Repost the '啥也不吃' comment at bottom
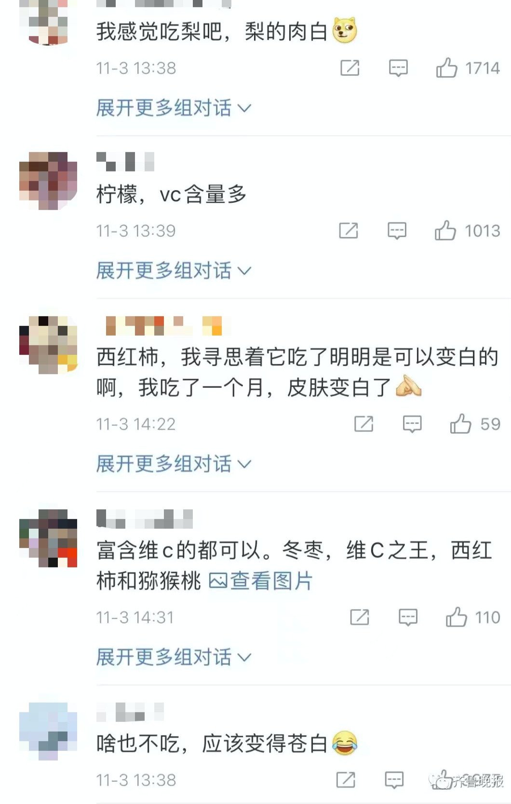Screen dimensions: 511x804 point(346,779)
